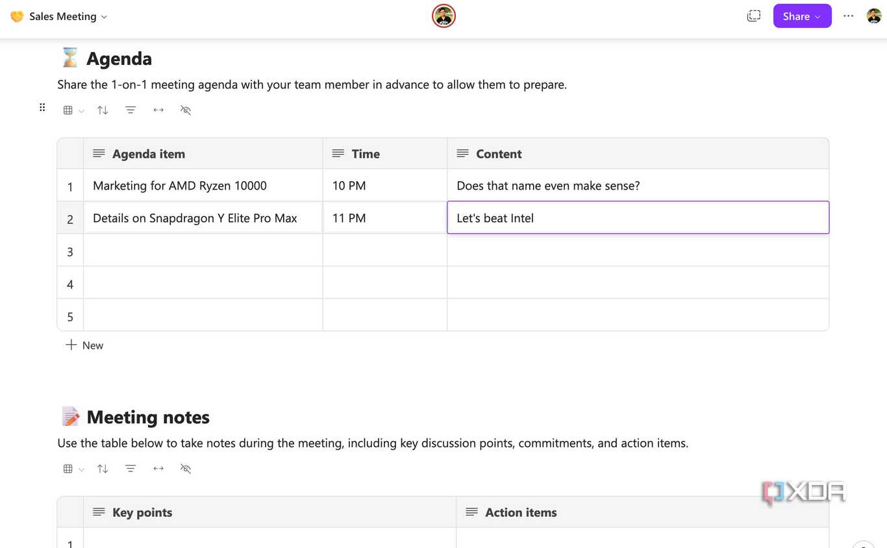Click empty Agenda item cell in row 3
The width and height of the screenshot is (887, 548).
pos(203,251)
